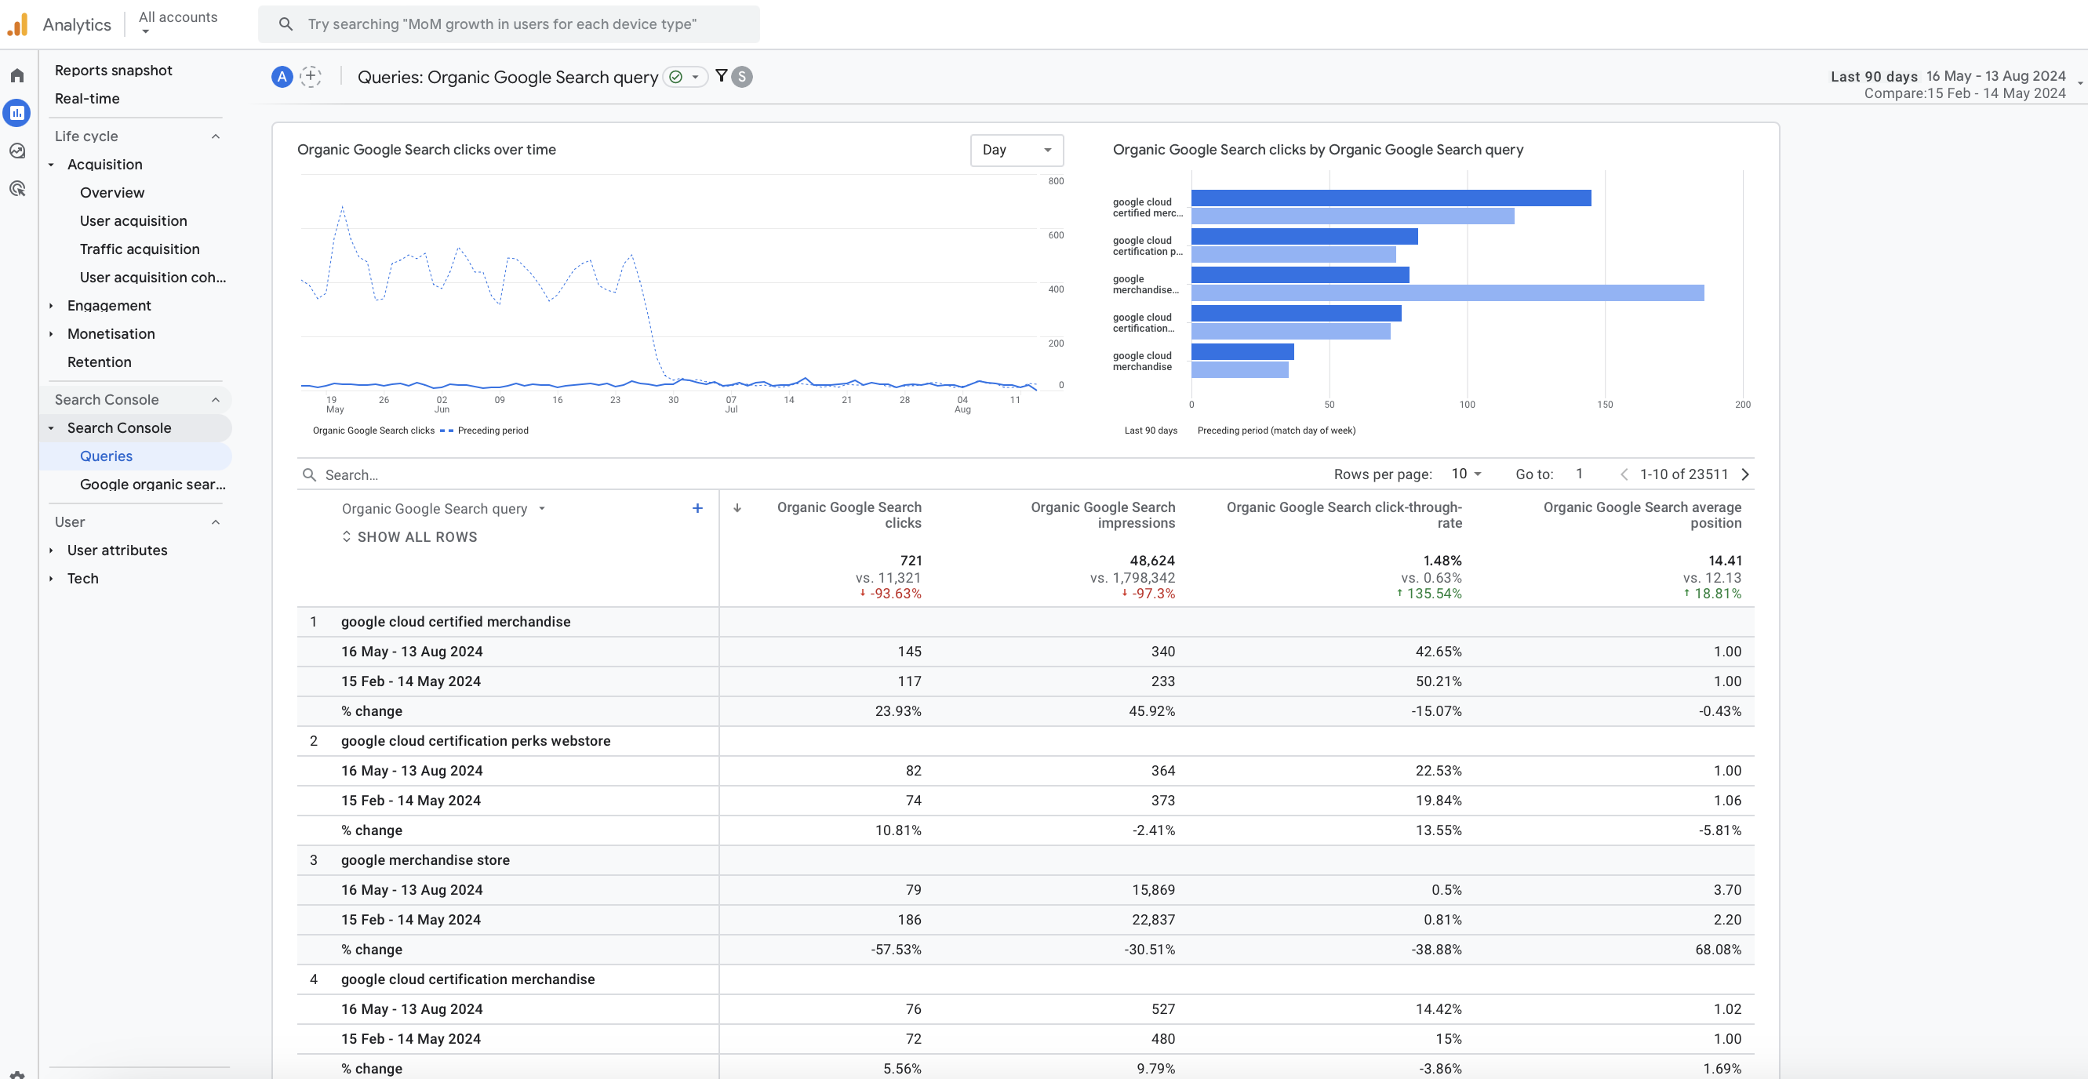Click the segment icon next to filter

coord(742,76)
